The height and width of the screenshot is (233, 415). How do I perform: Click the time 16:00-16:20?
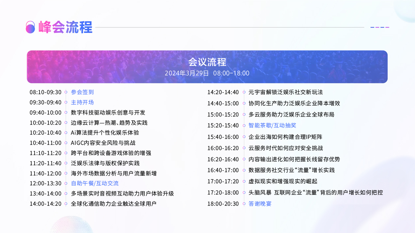pos(223,148)
